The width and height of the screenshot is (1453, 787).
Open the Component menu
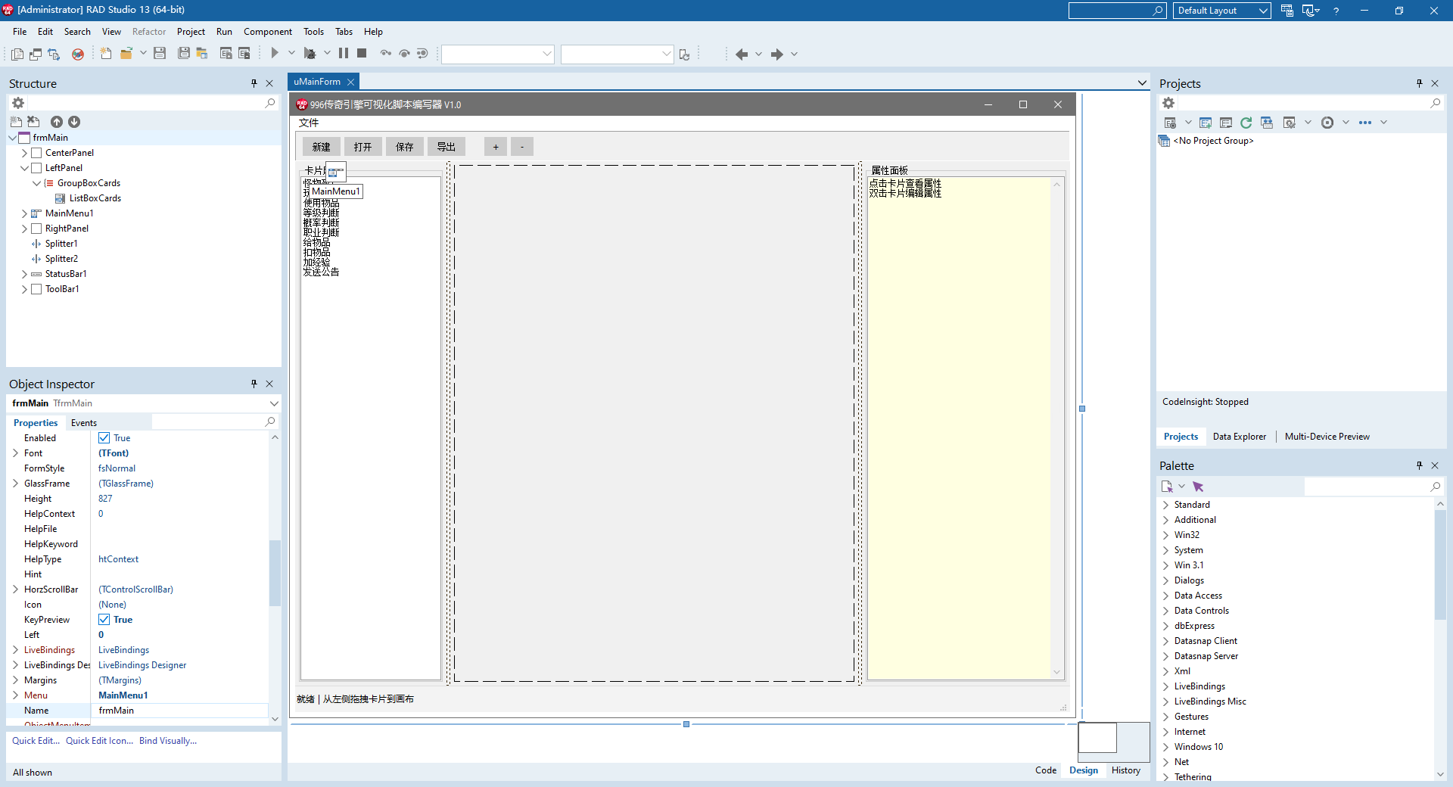coord(267,32)
